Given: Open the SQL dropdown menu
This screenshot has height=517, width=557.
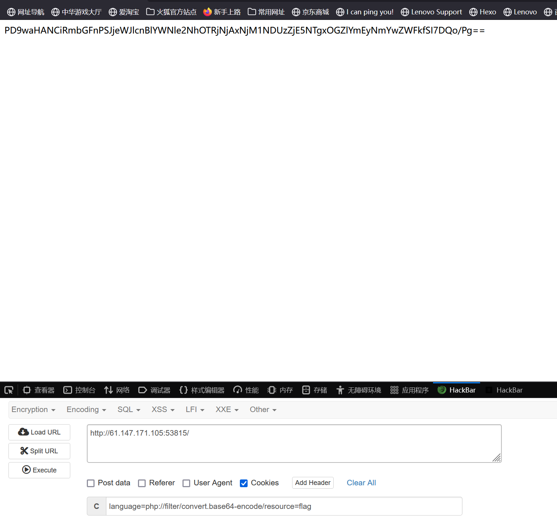Looking at the screenshot, I should tap(129, 409).
